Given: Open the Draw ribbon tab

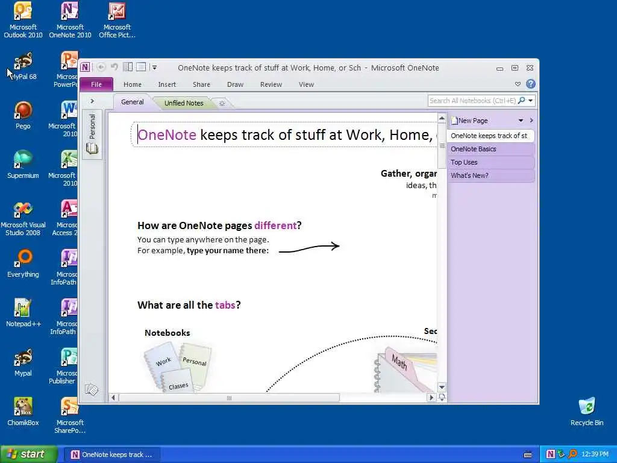Looking at the screenshot, I should click(236, 84).
